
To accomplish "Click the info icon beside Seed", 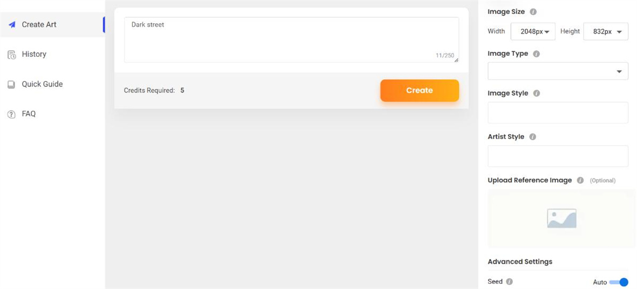I will [x=510, y=281].
